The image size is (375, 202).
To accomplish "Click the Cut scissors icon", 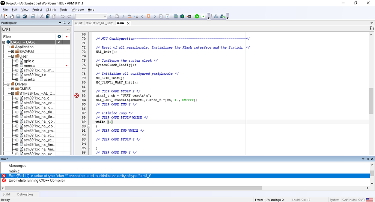I will tap(42, 16).
